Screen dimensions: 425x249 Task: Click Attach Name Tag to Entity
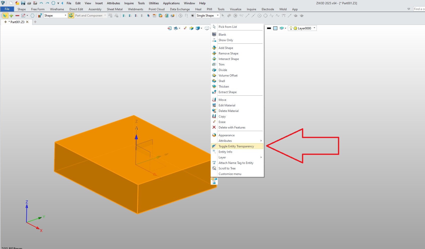click(237, 163)
